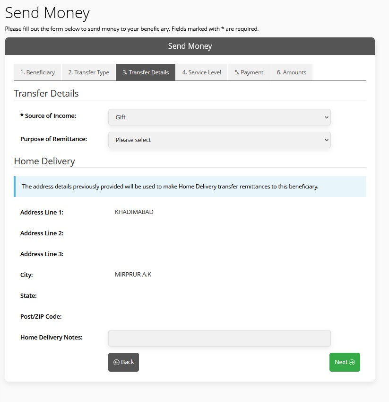
Task: Switch to the 1. Beneficiary tab
Action: 37,72
